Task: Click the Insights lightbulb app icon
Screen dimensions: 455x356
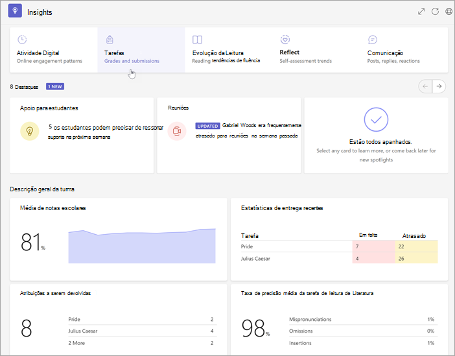Action: [15, 11]
